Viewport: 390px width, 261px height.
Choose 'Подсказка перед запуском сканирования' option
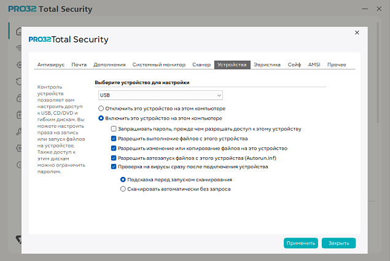pos(123,179)
